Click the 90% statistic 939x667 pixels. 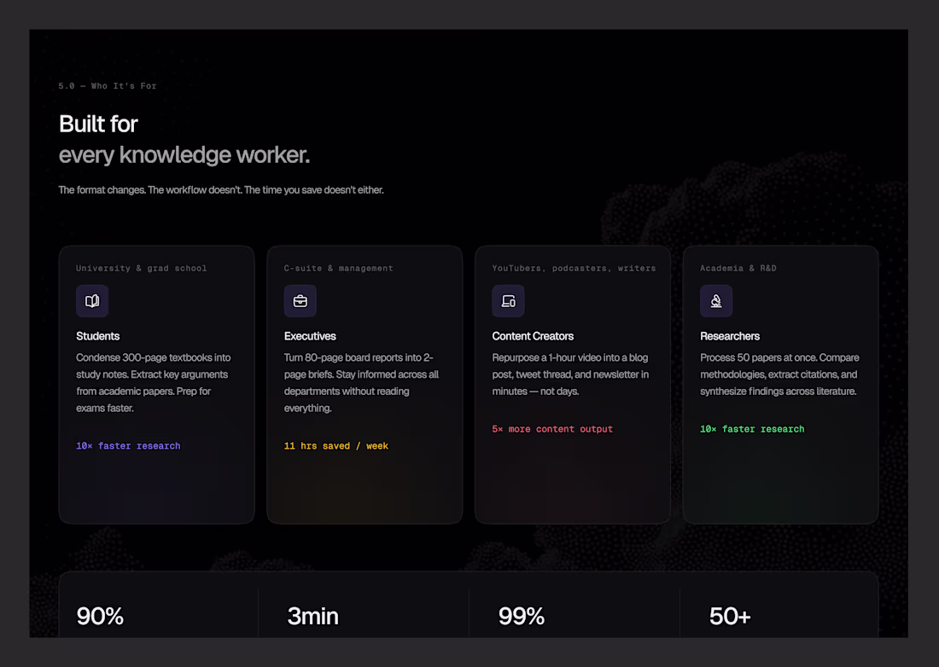(100, 616)
